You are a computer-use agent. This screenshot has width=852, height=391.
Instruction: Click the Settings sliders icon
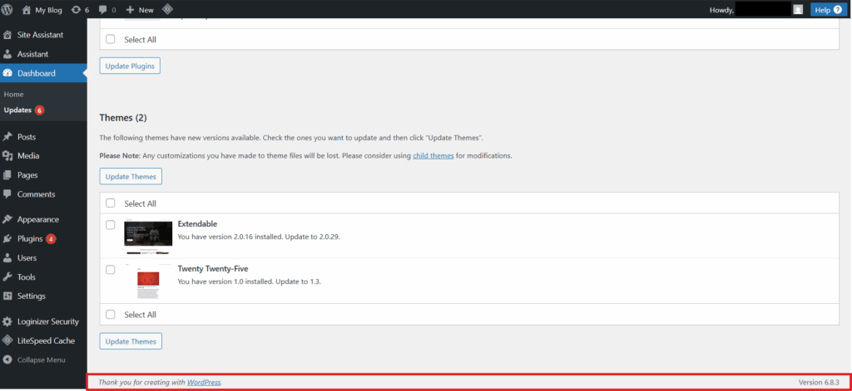pos(7,296)
